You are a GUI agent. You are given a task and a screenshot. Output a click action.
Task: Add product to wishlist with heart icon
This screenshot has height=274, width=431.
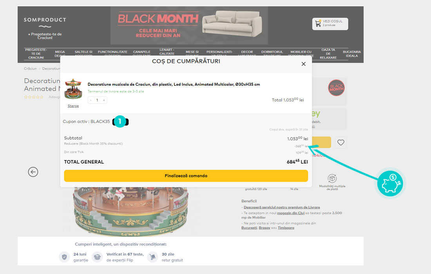pyautogui.click(x=341, y=142)
